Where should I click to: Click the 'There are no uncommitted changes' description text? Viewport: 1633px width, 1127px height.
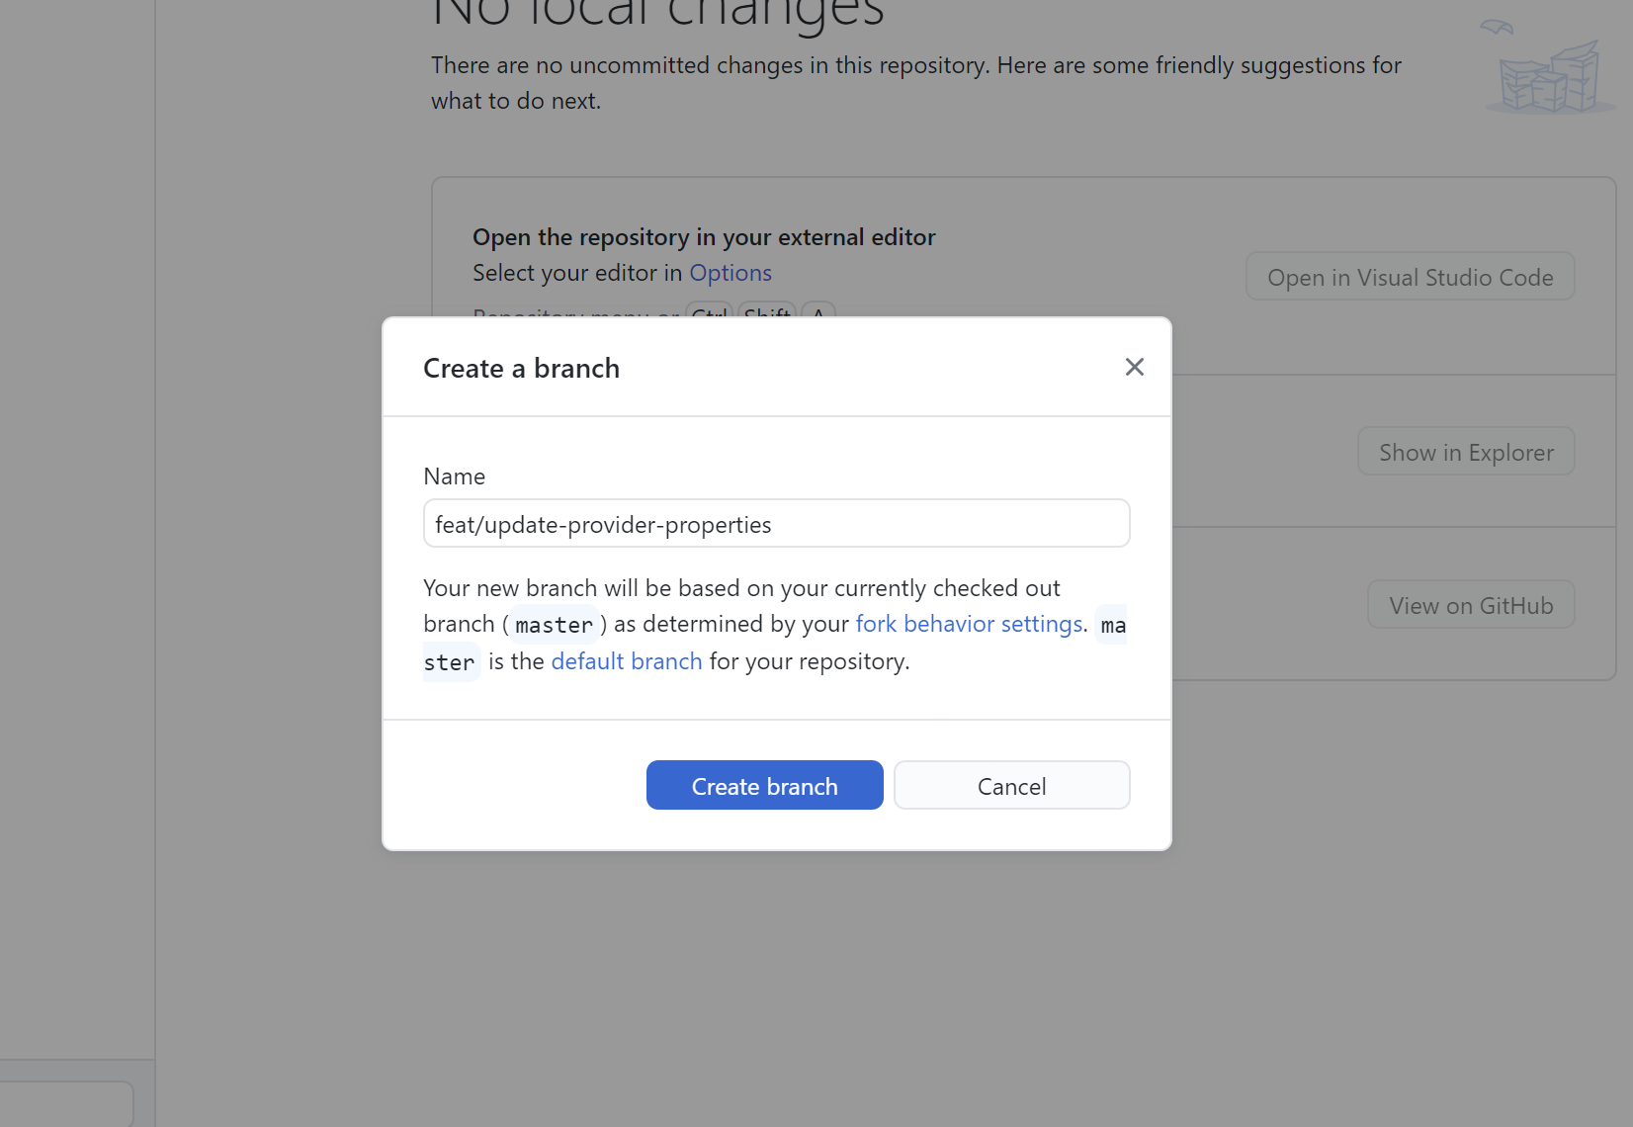(915, 83)
